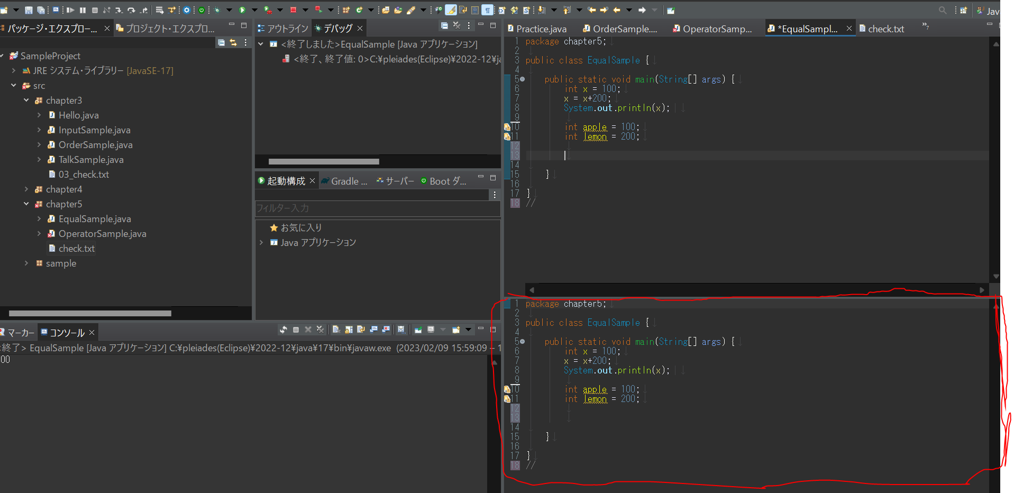Click the Suspend debug icon
Viewport: 1014px width, 493px height.
83,10
